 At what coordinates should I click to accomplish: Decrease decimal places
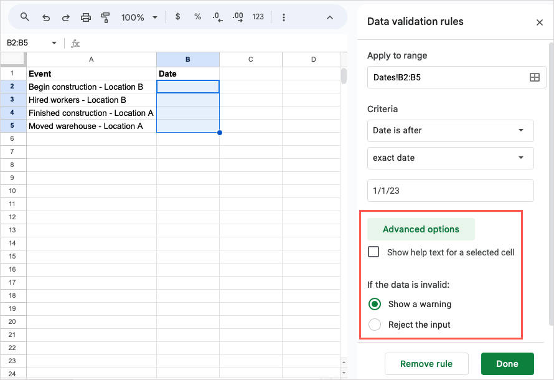pyautogui.click(x=217, y=17)
